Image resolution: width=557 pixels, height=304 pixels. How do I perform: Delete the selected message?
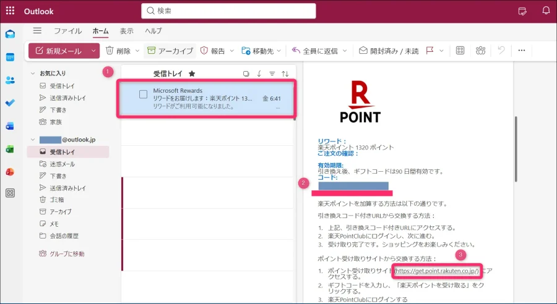[118, 51]
